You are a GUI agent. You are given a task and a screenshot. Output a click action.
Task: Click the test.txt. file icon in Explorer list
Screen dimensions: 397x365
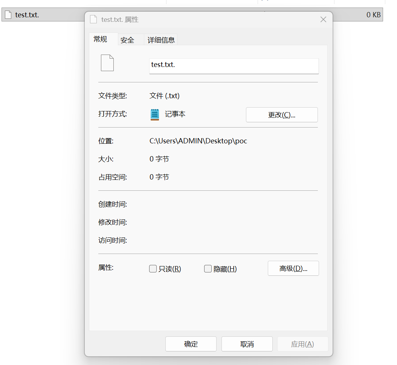[x=8, y=15]
